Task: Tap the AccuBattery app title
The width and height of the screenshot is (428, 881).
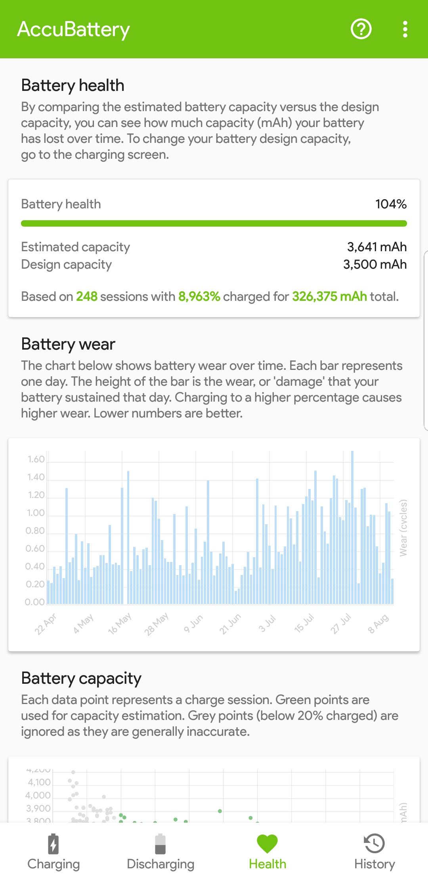Action: pos(74,29)
